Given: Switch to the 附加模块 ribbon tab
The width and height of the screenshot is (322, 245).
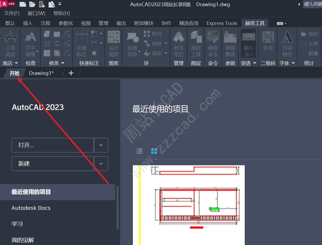Looking at the screenshot, I should (x=144, y=23).
